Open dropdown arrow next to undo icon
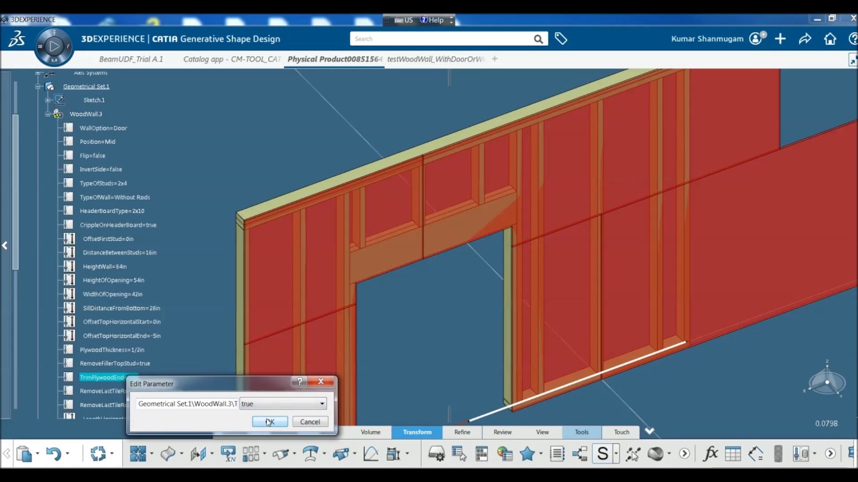The image size is (858, 482). click(x=67, y=454)
